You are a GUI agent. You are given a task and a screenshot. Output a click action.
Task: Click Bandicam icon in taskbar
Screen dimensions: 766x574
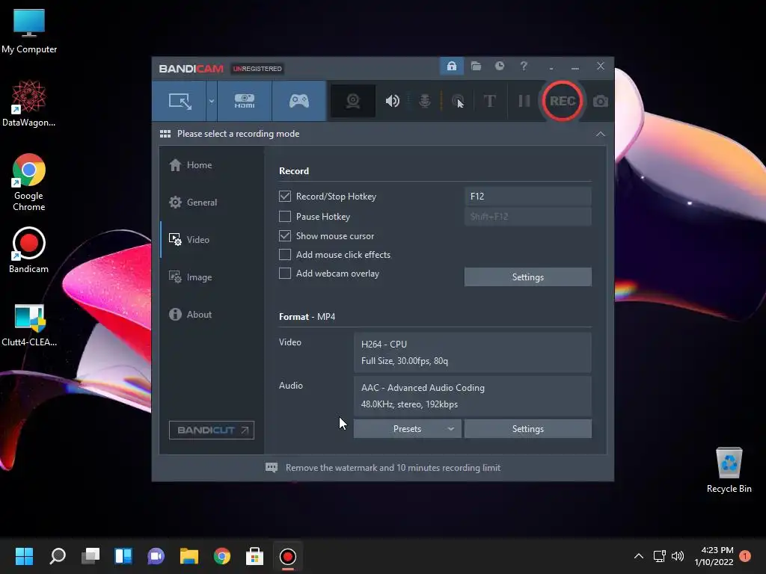288,556
